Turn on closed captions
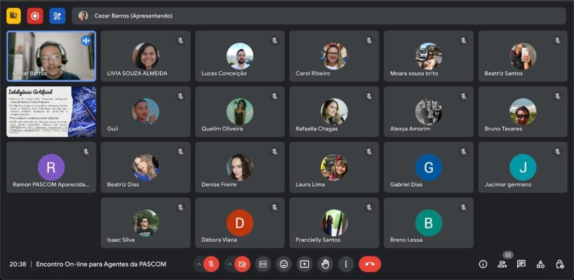The height and width of the screenshot is (280, 574). (x=263, y=264)
